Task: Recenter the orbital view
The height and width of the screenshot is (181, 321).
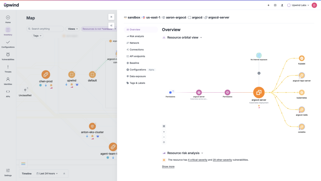Action: (164, 142)
